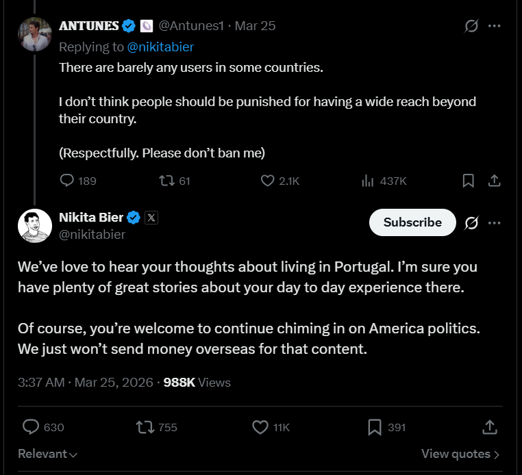
Task: View analytics of the ANTUNES reply
Action: point(367,181)
